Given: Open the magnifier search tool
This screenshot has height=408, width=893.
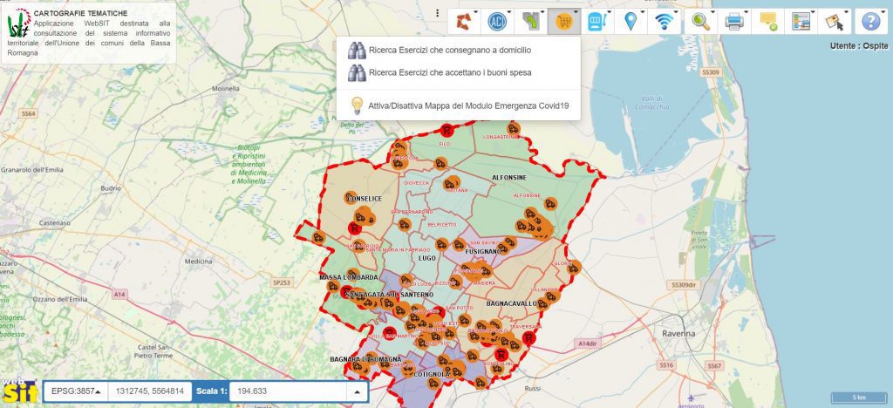Looking at the screenshot, I should 698,20.
